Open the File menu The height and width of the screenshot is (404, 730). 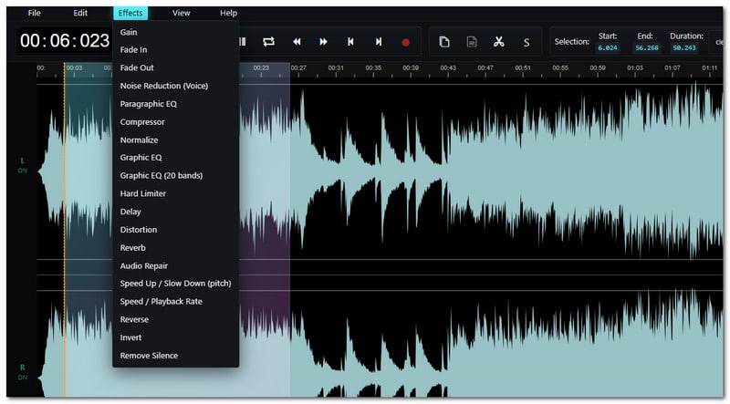click(x=34, y=13)
